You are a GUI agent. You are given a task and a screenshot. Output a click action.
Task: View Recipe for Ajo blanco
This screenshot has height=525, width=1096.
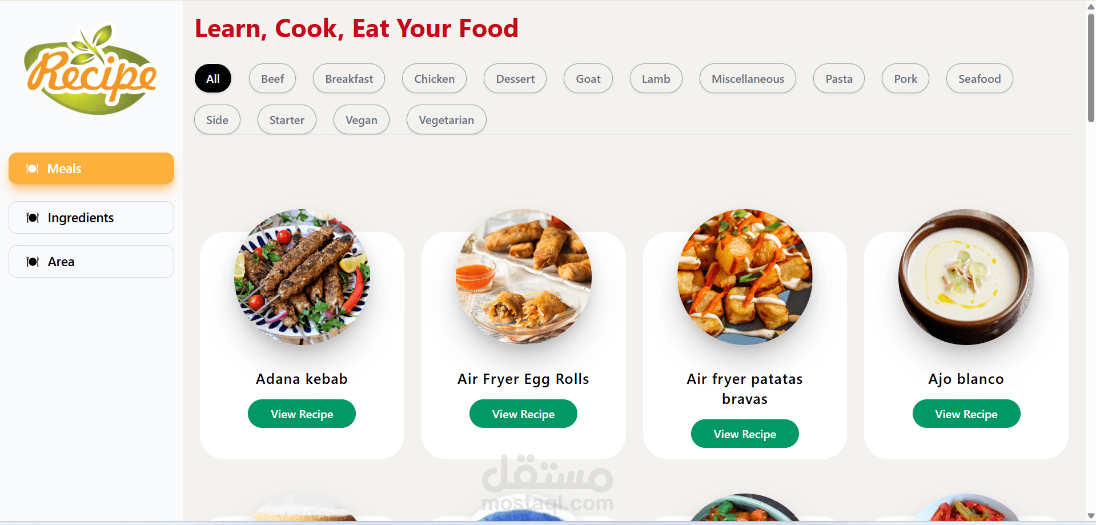966,414
